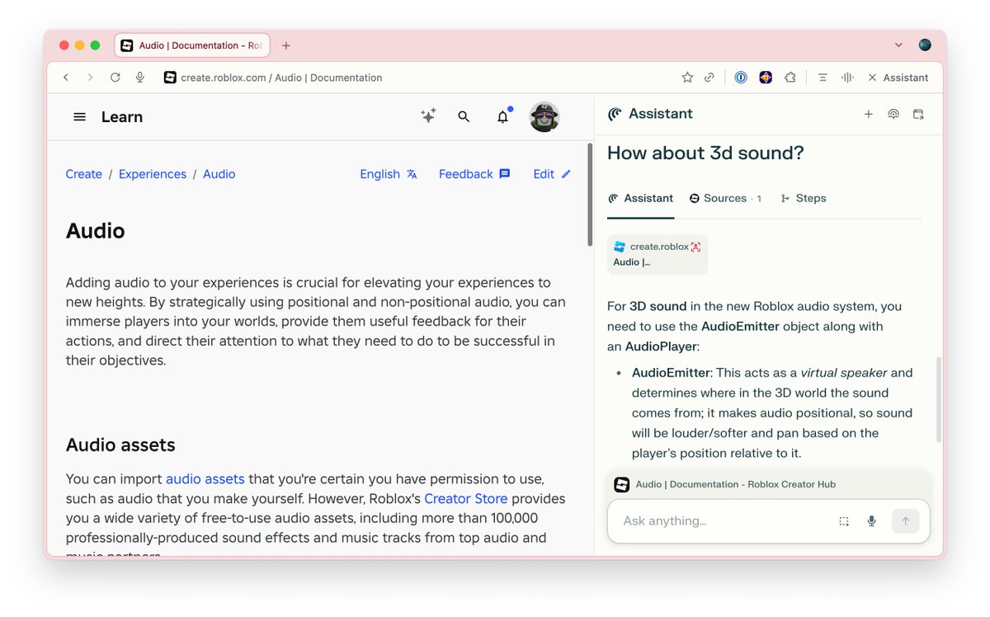The height and width of the screenshot is (617, 990).
Task: Open the notifications bell
Action: pyautogui.click(x=503, y=116)
